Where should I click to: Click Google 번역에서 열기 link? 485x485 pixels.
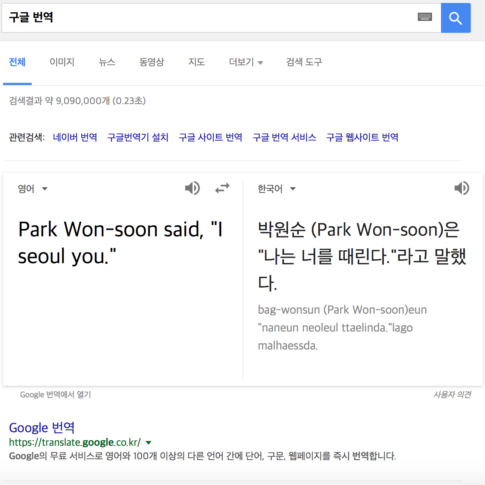56,395
